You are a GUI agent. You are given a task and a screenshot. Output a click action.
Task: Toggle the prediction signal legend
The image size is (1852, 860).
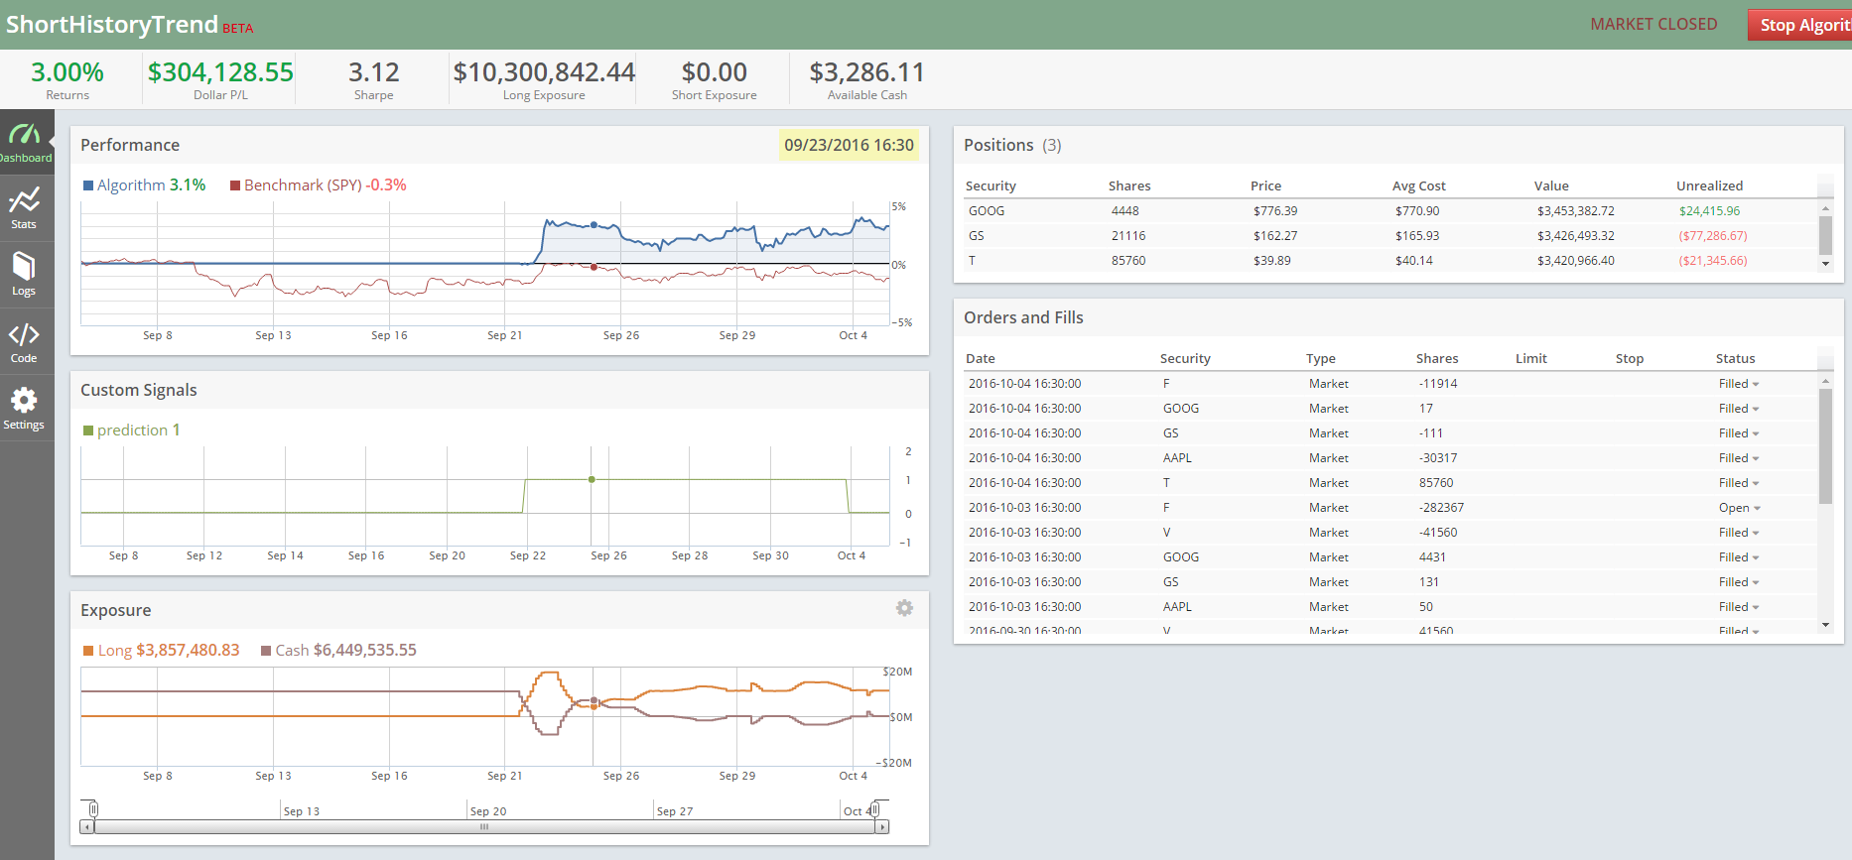point(131,430)
